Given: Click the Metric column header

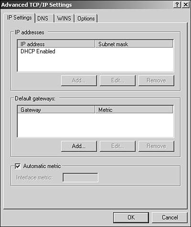Looking at the screenshot, I should tap(134, 109).
